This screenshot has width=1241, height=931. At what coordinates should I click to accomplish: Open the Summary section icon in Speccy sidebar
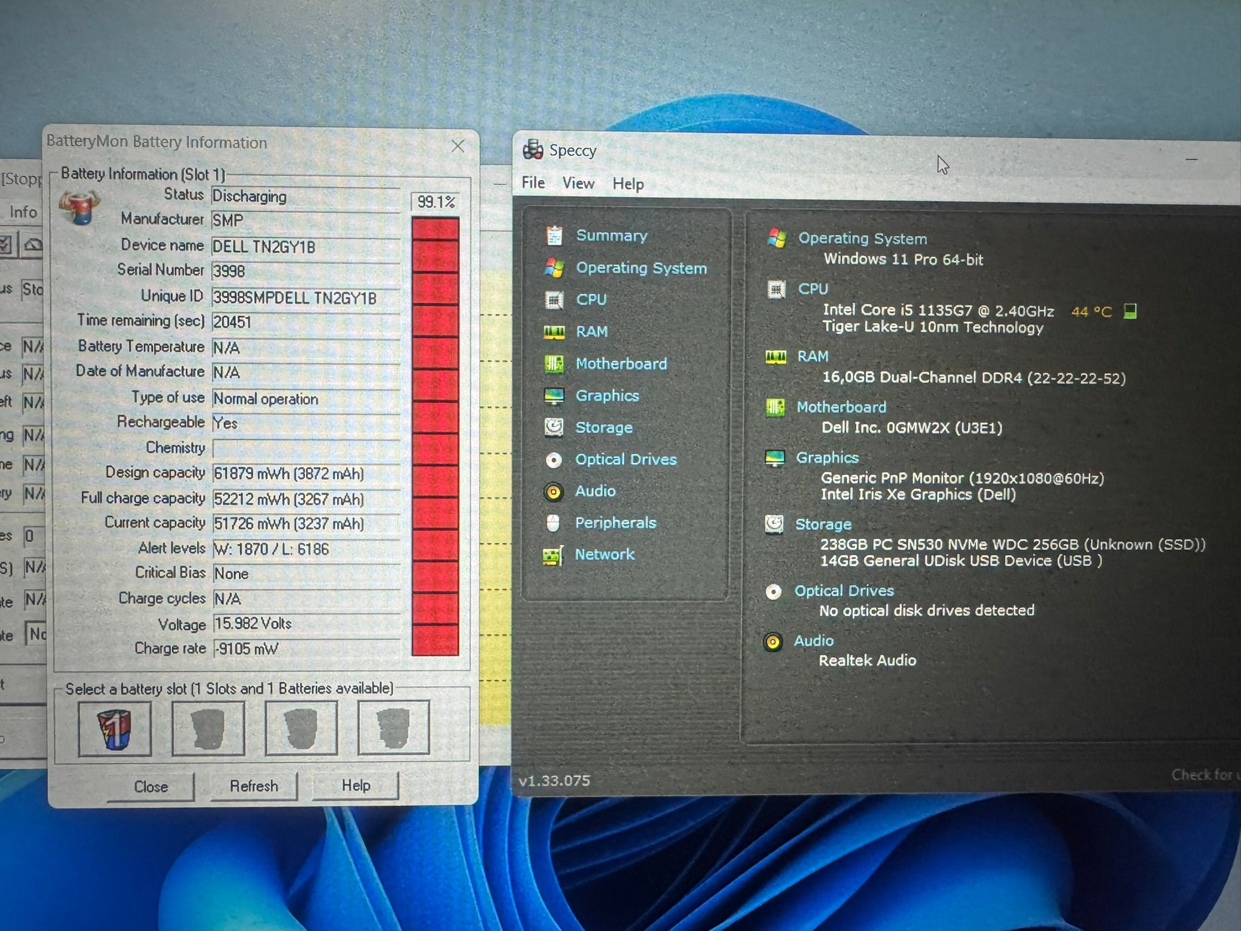(554, 235)
